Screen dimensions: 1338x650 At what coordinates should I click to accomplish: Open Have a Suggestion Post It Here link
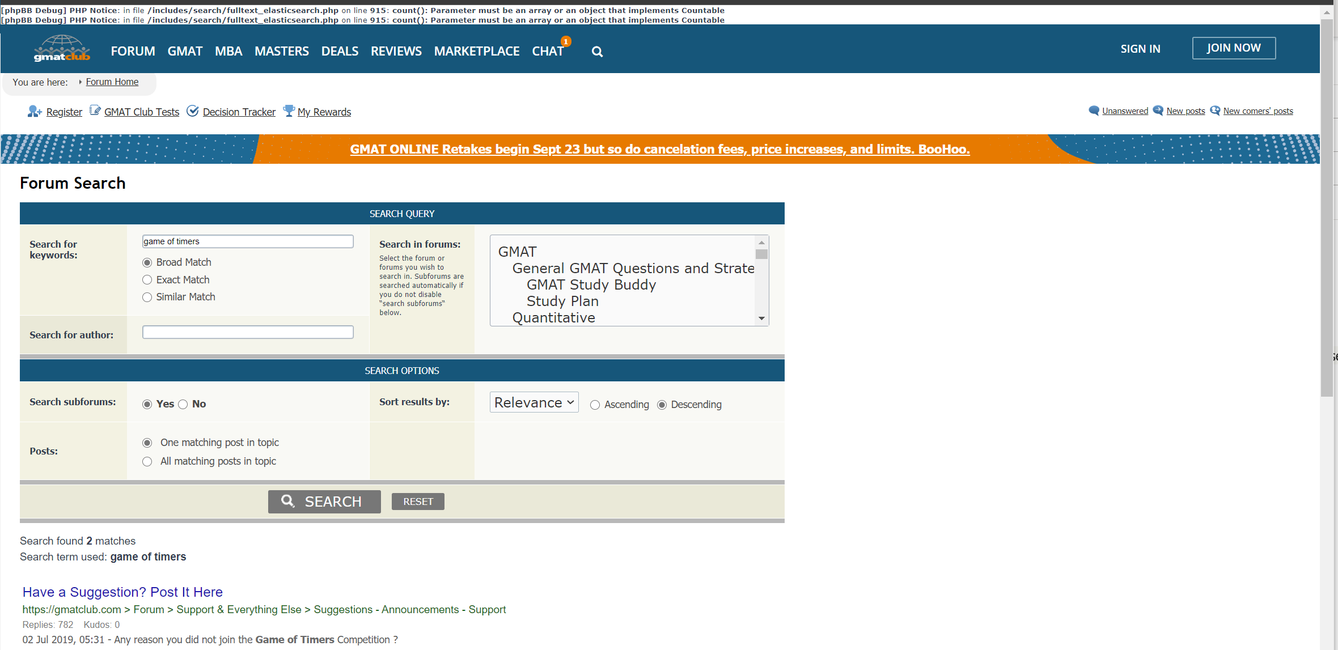pyautogui.click(x=122, y=591)
